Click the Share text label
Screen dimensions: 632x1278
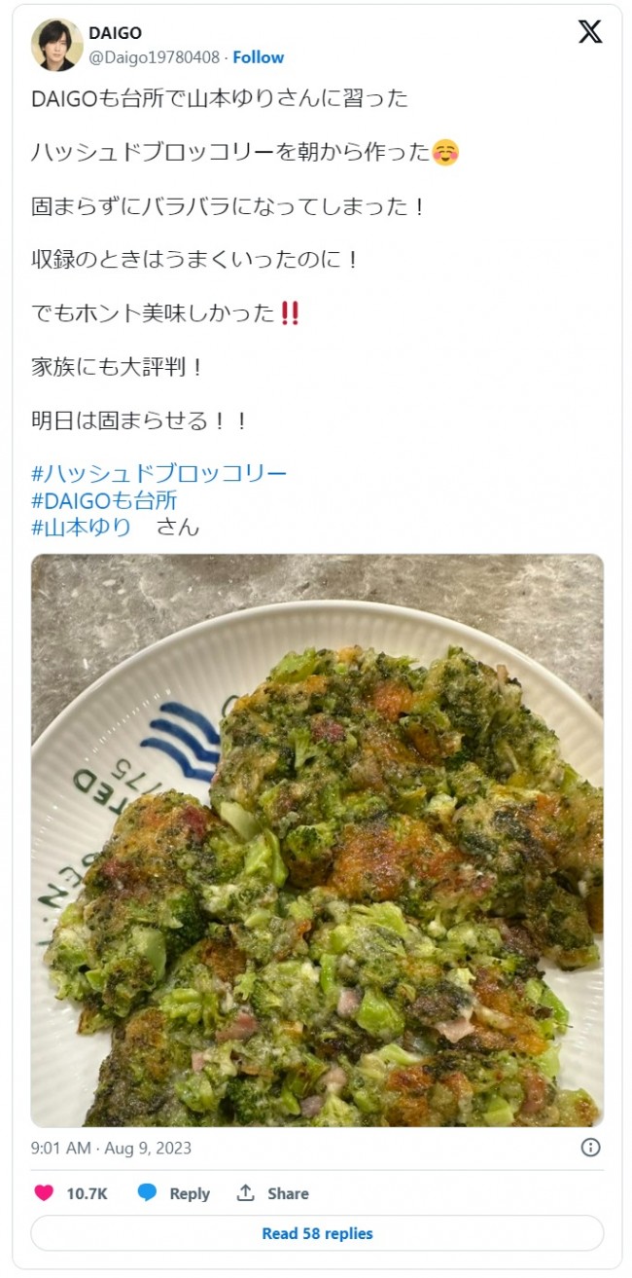pos(288,1193)
